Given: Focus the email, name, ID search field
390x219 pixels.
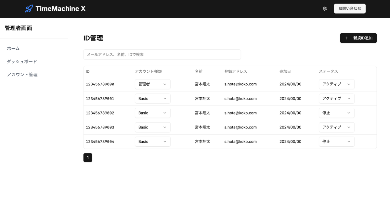Looking at the screenshot, I should click(162, 55).
